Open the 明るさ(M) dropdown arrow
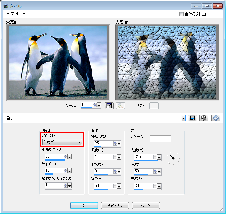This screenshot has height=214, width=226. coord(119,172)
